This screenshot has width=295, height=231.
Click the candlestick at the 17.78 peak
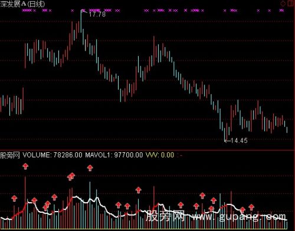81,21
